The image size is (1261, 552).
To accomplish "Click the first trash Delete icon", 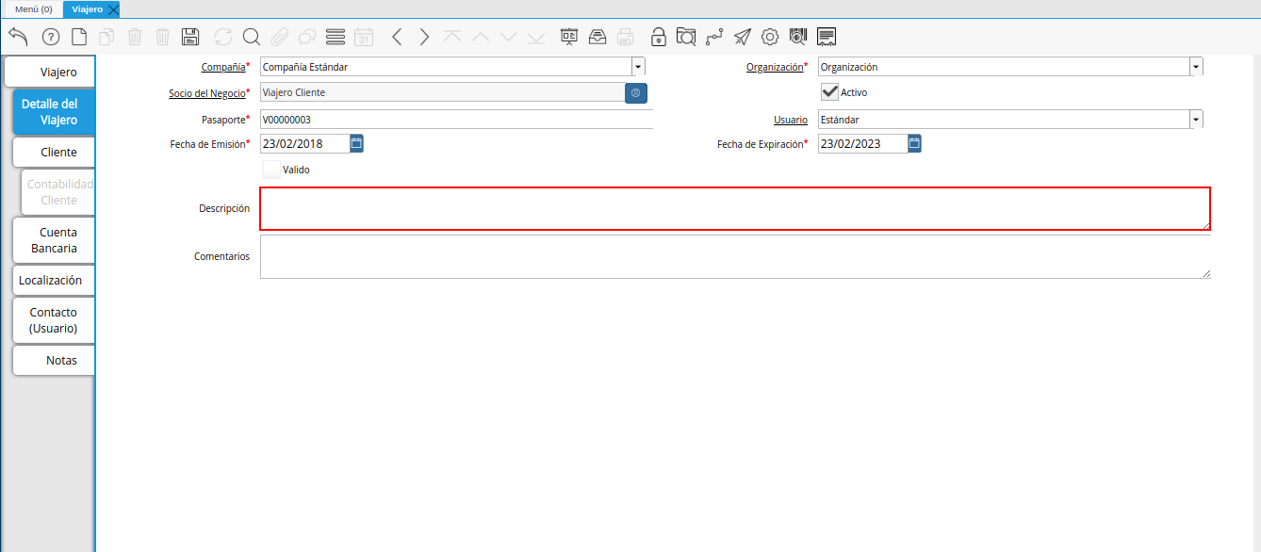I will coord(135,37).
